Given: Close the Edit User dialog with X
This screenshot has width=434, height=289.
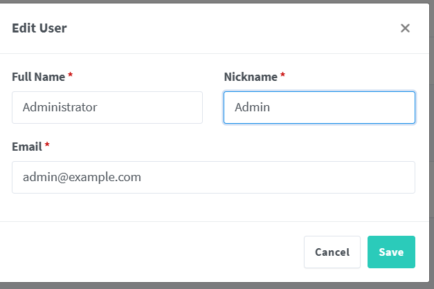Looking at the screenshot, I should (405, 28).
